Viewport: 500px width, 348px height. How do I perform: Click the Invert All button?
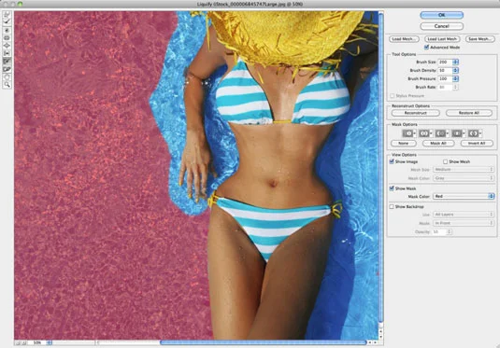point(477,144)
